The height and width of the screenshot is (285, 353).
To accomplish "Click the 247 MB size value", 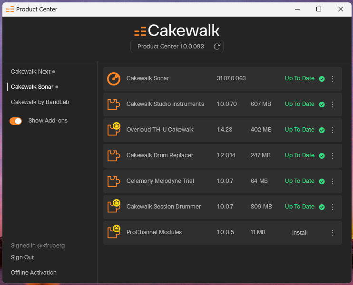I will [261, 155].
